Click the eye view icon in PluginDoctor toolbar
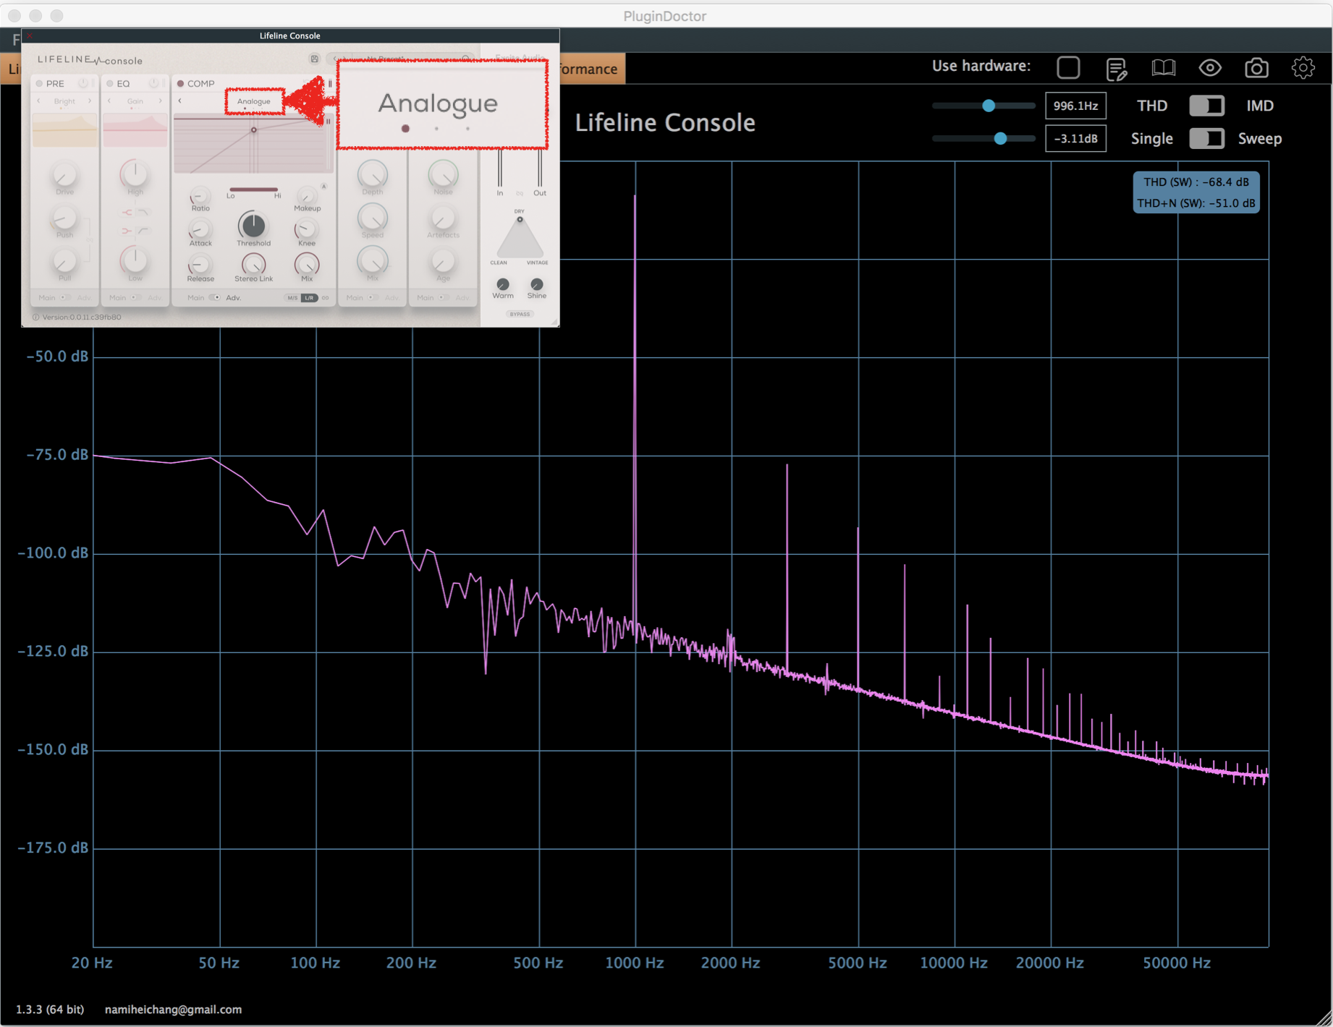 tap(1210, 68)
